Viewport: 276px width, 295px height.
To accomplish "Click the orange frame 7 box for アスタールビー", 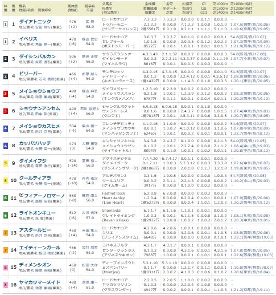I will click(x=6, y=233).
